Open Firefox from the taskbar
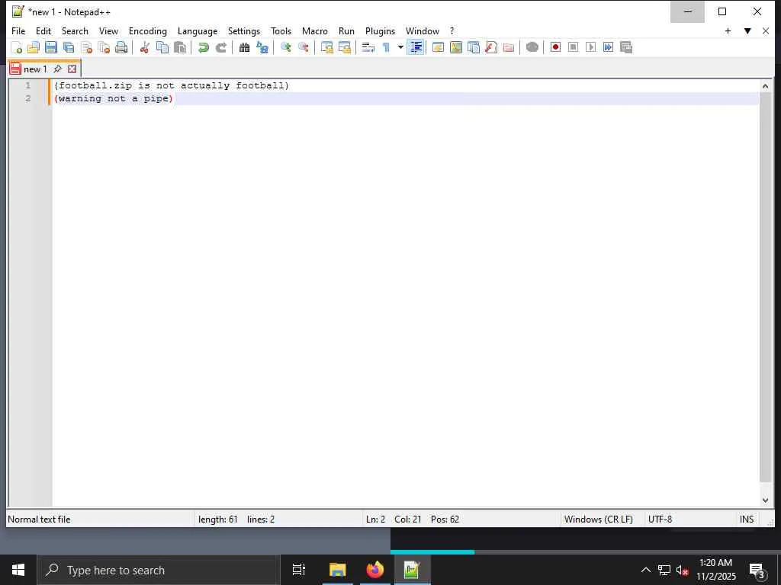This screenshot has width=781, height=585. point(375,570)
